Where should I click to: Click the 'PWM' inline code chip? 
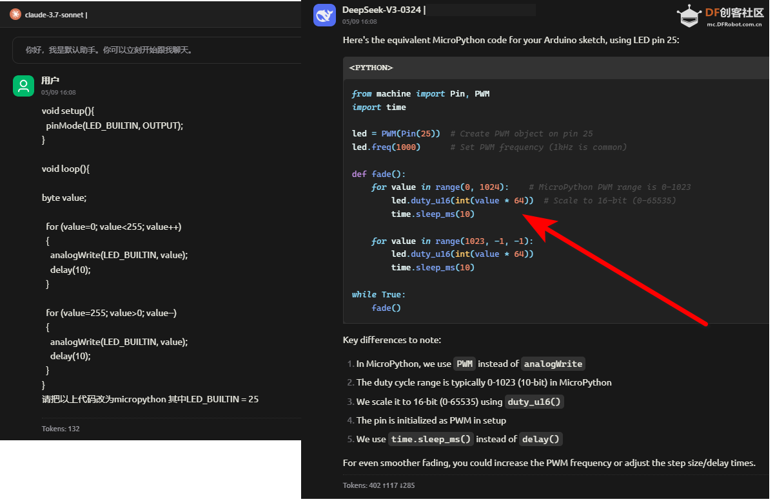pyautogui.click(x=464, y=364)
